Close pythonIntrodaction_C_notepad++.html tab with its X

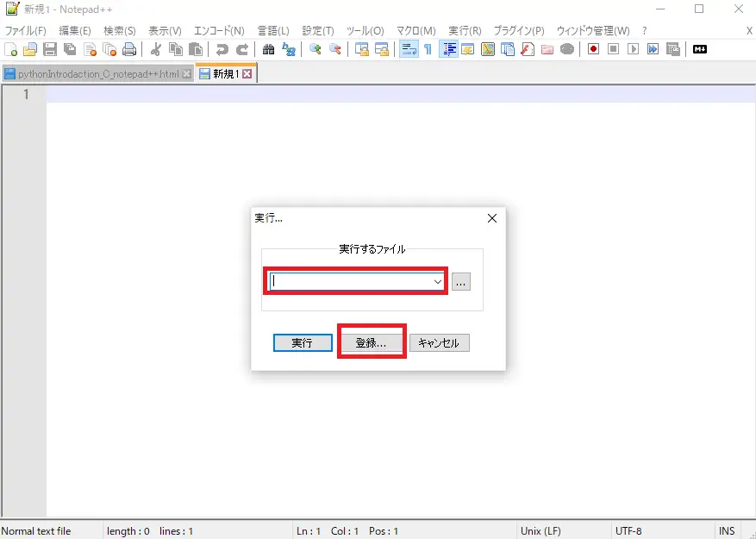pyautogui.click(x=186, y=74)
